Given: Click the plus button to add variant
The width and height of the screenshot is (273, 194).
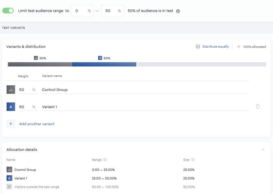Looking at the screenshot, I should click(x=11, y=124).
